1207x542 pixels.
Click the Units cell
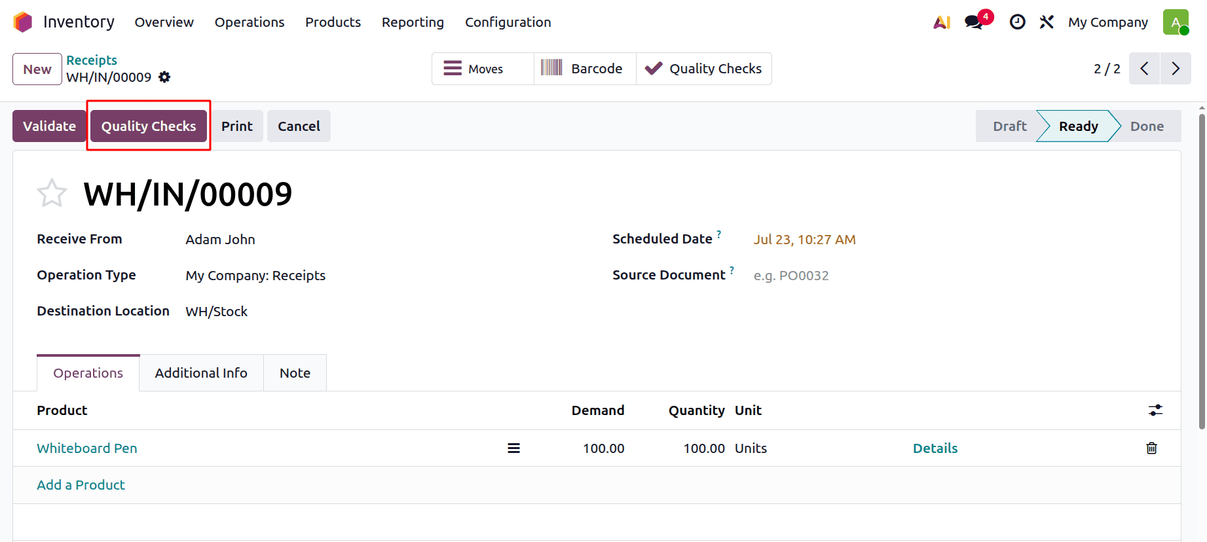pyautogui.click(x=751, y=448)
